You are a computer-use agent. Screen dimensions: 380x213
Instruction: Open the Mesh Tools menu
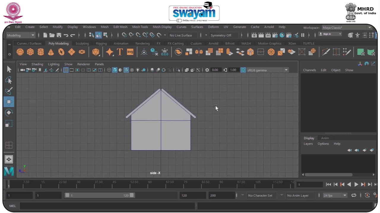tap(140, 27)
